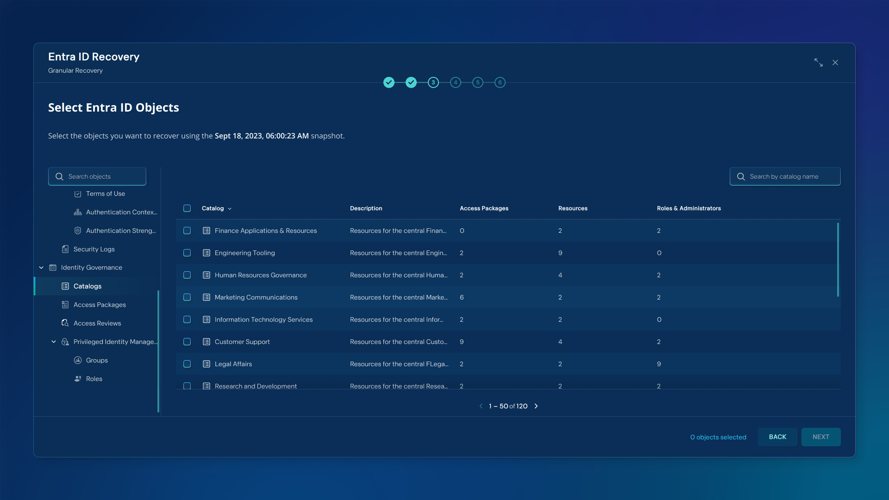This screenshot has width=889, height=500.
Task: Click the Privileged Identity Management icon
Action: point(65,342)
